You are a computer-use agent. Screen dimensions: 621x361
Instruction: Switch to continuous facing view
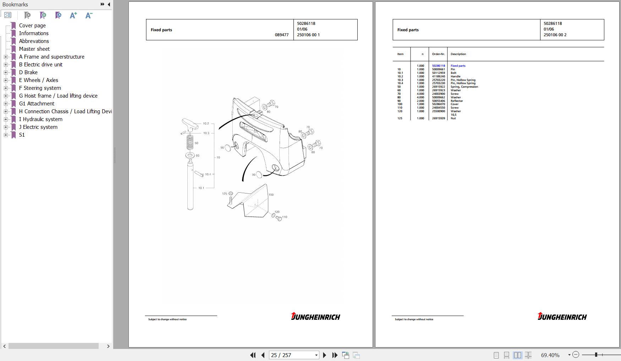528,355
